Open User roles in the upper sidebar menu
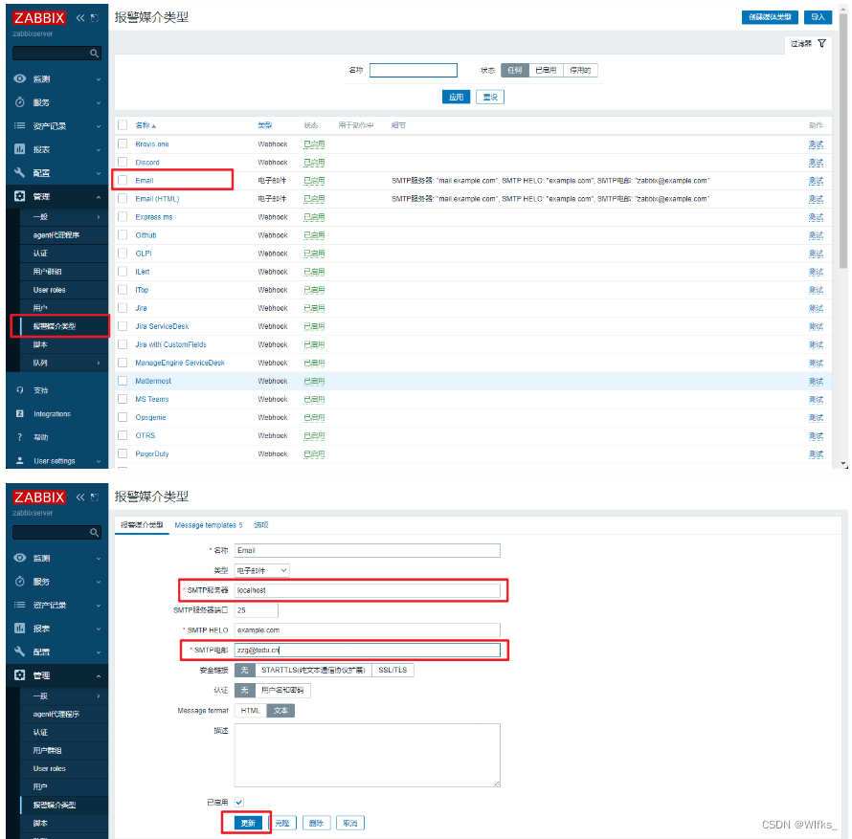Image resolution: width=852 pixels, height=839 pixels. (x=50, y=290)
